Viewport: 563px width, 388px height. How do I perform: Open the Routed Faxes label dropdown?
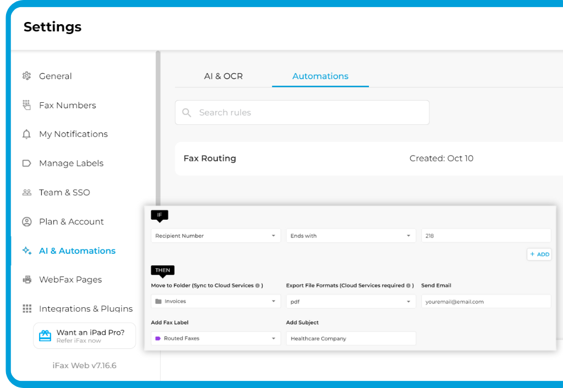coord(216,338)
